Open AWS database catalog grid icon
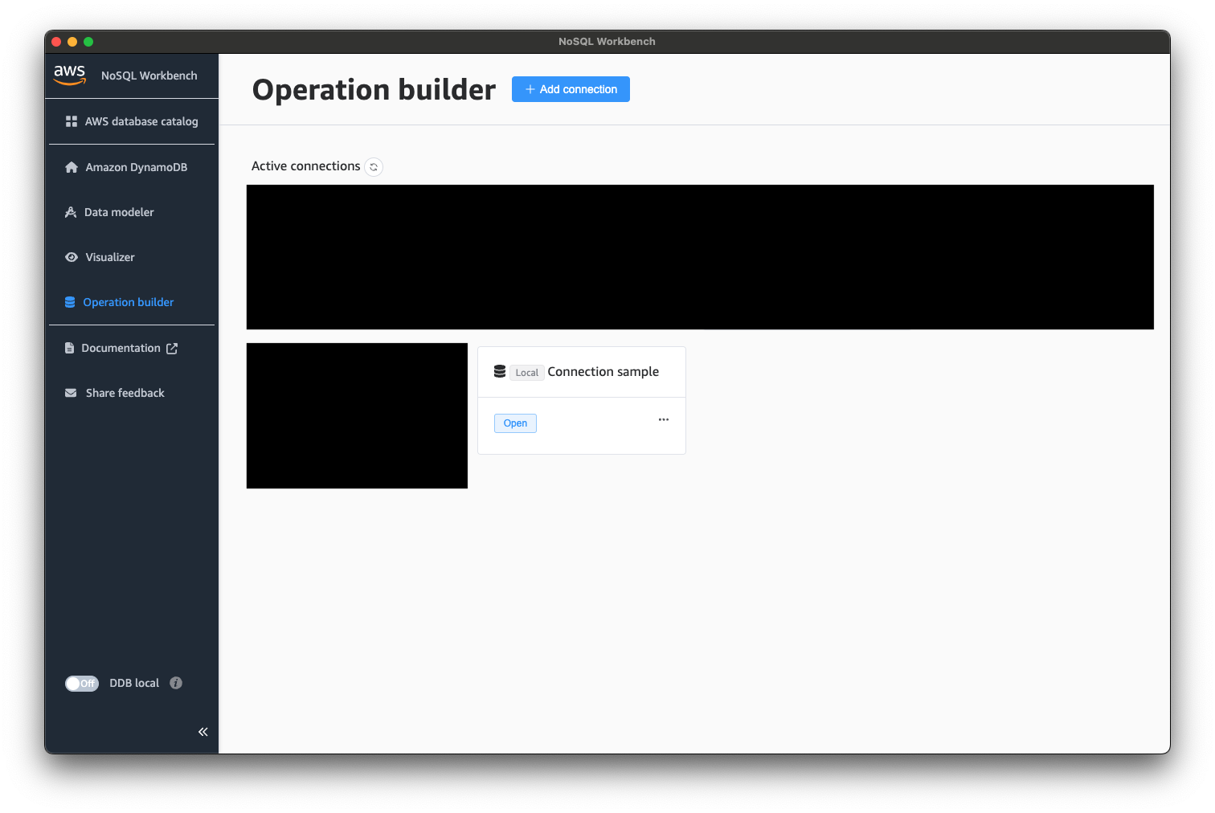The image size is (1215, 813). [x=72, y=121]
